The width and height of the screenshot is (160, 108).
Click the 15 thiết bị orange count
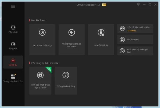click(132, 30)
